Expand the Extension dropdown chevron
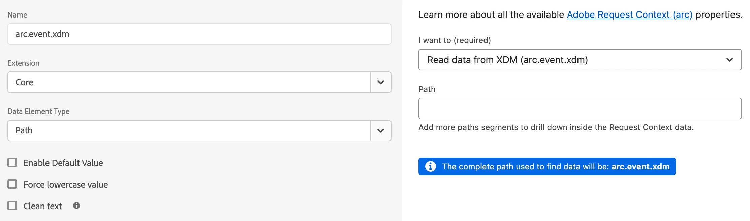The image size is (750, 221). [380, 82]
